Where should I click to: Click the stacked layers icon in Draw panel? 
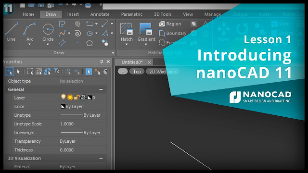(x=78, y=24)
